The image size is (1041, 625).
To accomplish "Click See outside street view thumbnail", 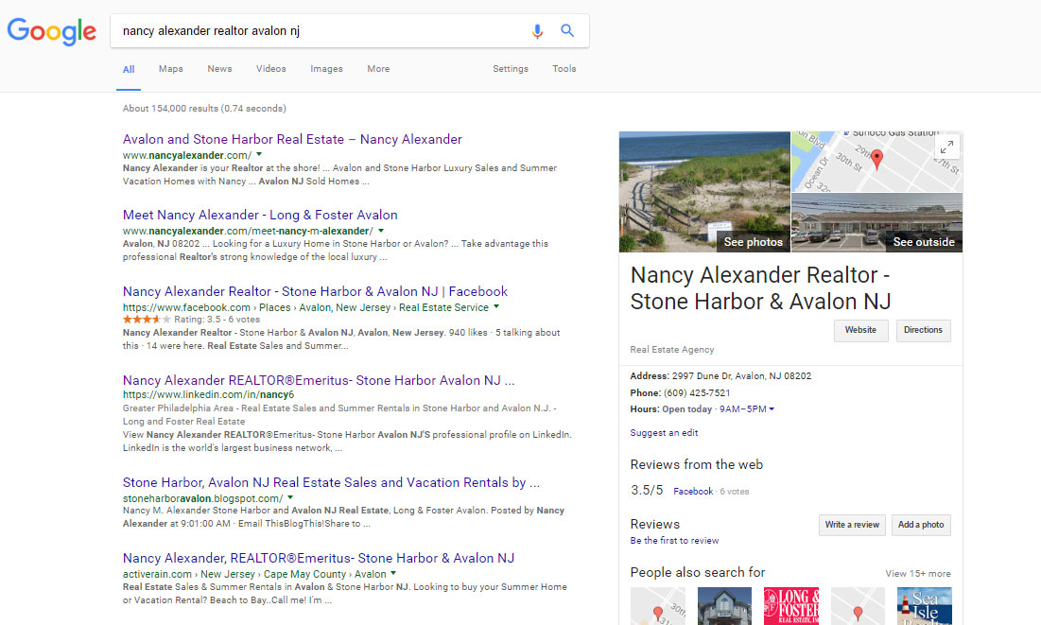I will click(x=877, y=223).
